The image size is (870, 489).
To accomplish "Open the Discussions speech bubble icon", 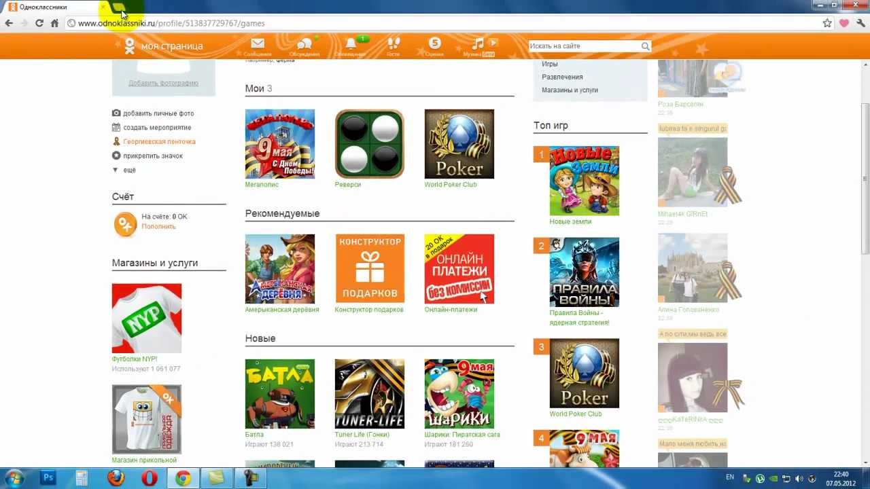I will point(304,43).
